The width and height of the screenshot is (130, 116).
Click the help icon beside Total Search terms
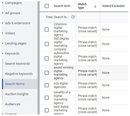[73, 17]
